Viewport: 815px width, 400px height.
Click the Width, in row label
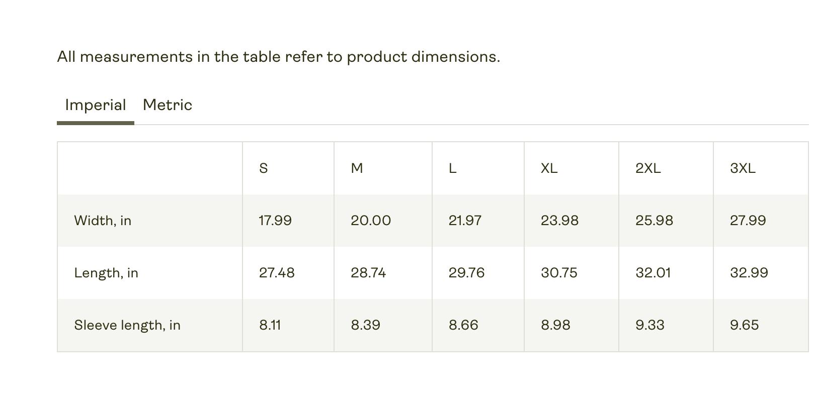(x=103, y=221)
